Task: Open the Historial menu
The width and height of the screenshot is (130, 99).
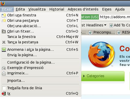Action: (57, 9)
